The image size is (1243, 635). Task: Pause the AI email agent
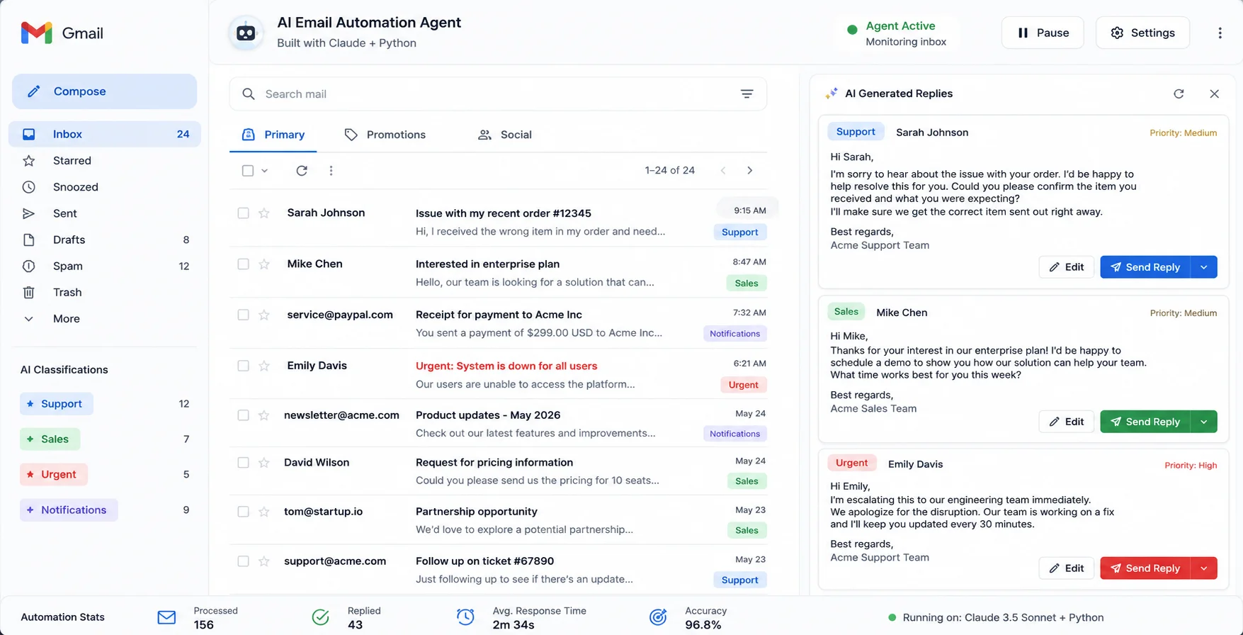(x=1043, y=33)
